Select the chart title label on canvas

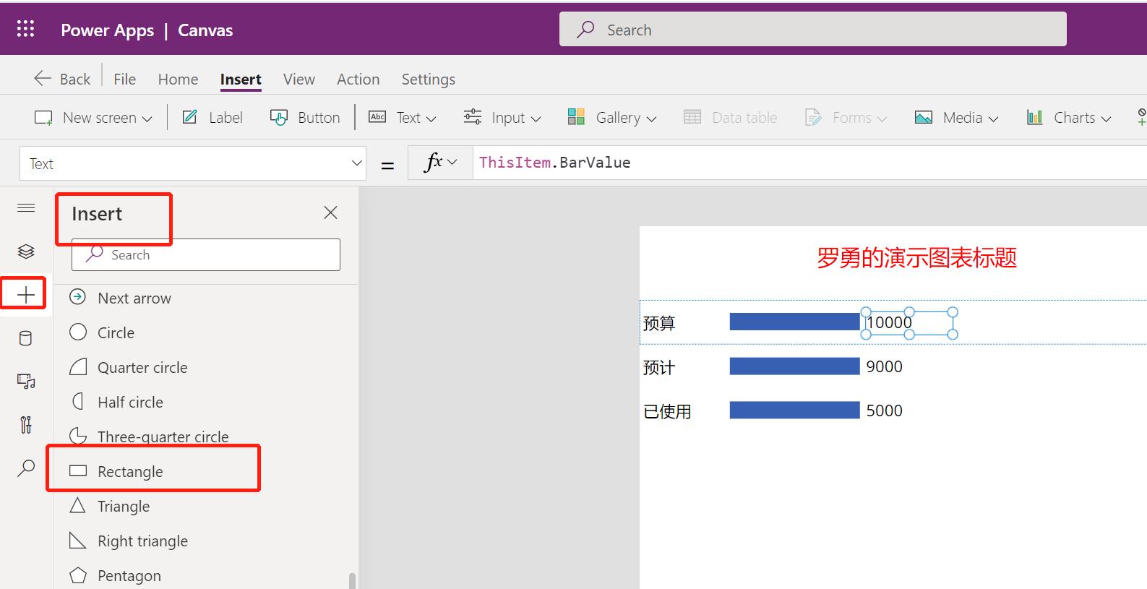(x=916, y=258)
